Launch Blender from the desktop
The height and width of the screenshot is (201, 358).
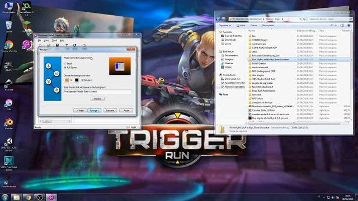pos(9,124)
